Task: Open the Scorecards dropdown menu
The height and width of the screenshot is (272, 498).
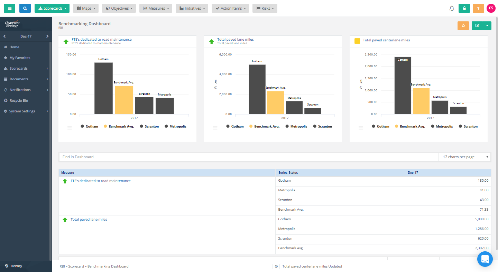Action: tap(52, 8)
